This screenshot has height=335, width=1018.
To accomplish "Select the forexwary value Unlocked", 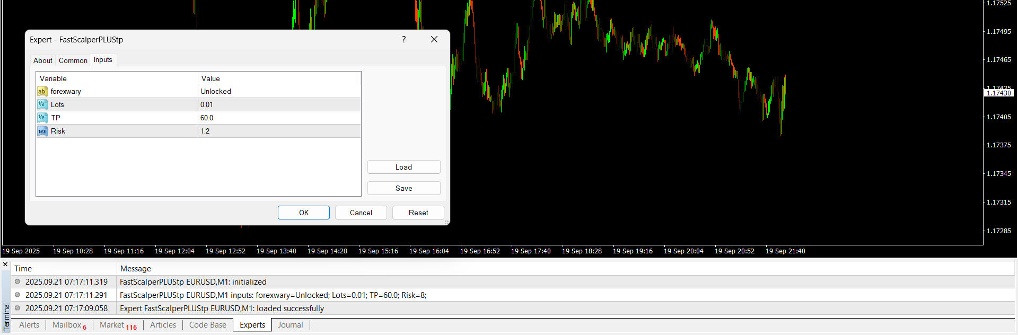I will click(x=279, y=91).
